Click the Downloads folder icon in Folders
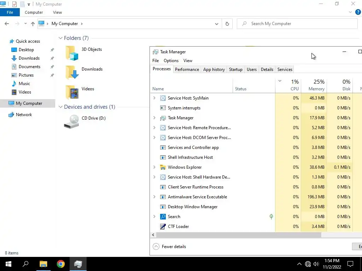Viewport: 362px width, 271px height. tap(72, 72)
